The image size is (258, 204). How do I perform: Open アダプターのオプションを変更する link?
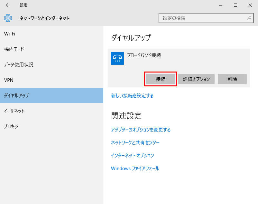[141, 130]
